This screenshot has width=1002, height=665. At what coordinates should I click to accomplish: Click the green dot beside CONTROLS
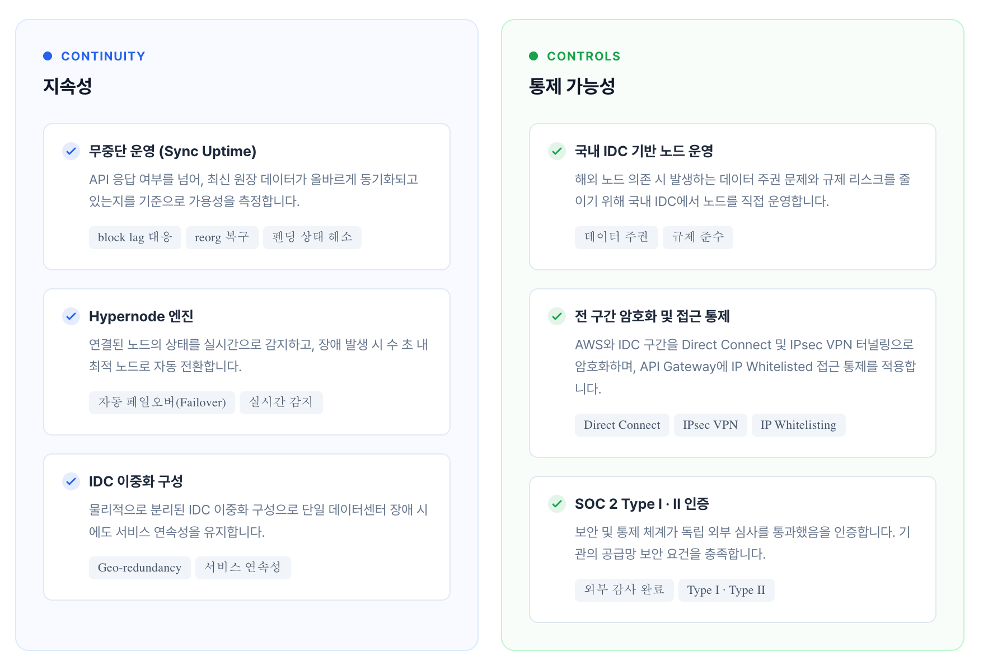pyautogui.click(x=533, y=56)
